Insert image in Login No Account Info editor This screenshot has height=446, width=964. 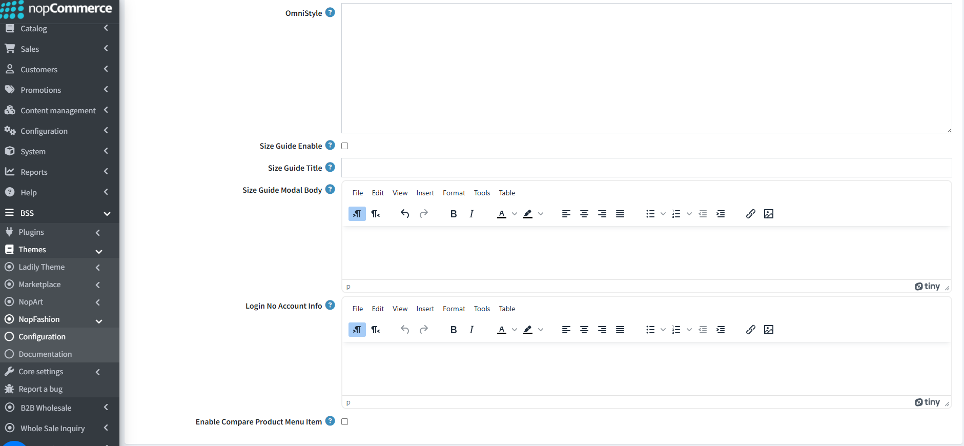tap(769, 330)
